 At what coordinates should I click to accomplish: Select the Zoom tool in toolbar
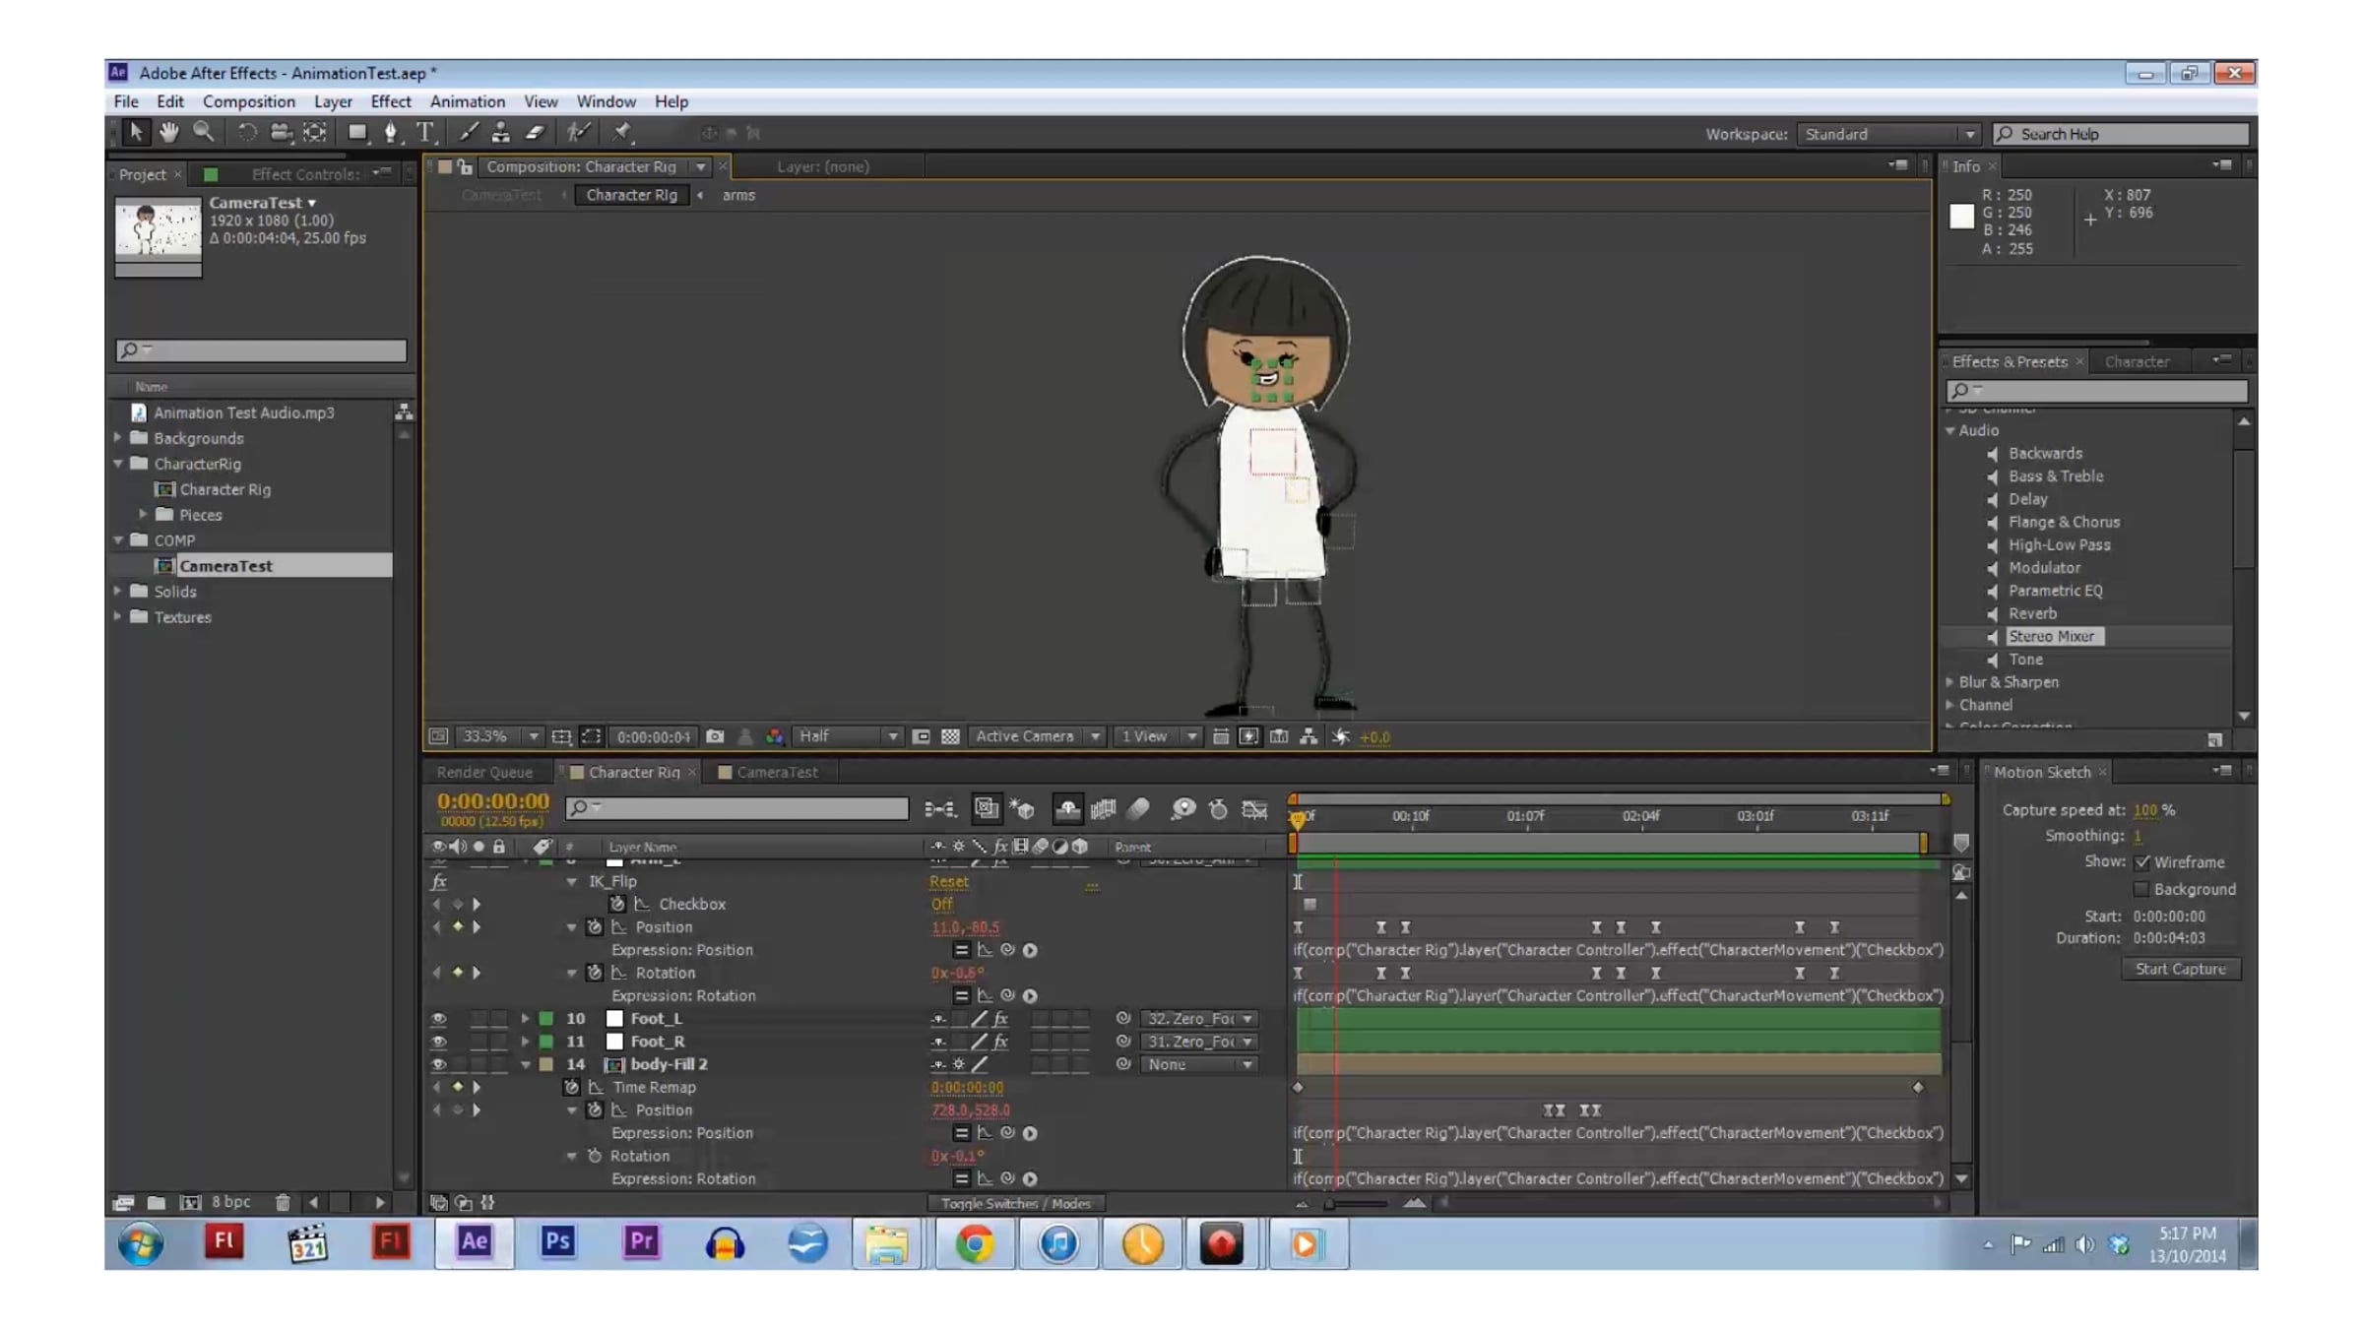[x=204, y=132]
